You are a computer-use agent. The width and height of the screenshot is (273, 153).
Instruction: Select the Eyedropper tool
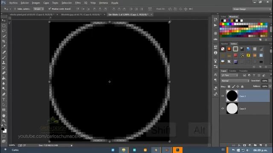click(x=4, y=46)
